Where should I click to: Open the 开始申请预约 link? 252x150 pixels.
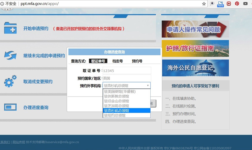pyautogui.click(x=36, y=29)
